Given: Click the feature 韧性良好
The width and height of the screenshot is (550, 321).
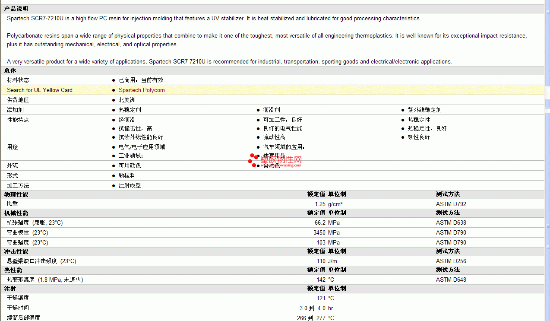Looking at the screenshot, I should 419,137.
